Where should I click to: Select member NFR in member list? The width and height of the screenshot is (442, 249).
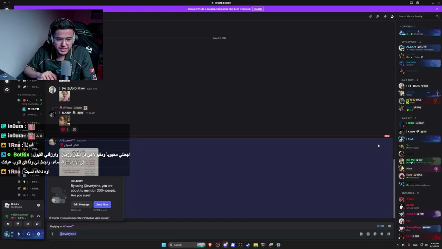[x=420, y=101]
